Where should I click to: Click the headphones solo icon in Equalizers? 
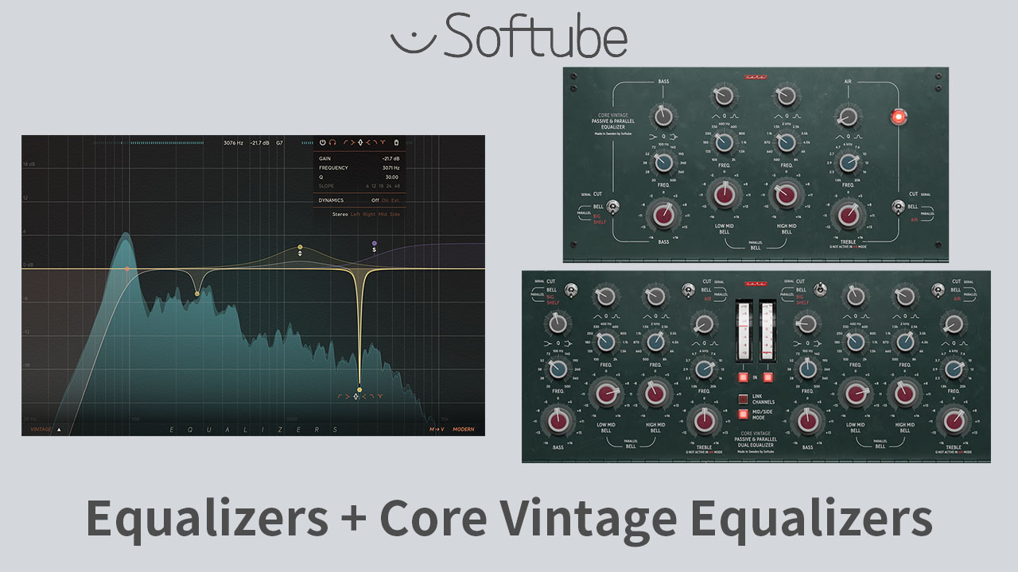click(x=332, y=142)
